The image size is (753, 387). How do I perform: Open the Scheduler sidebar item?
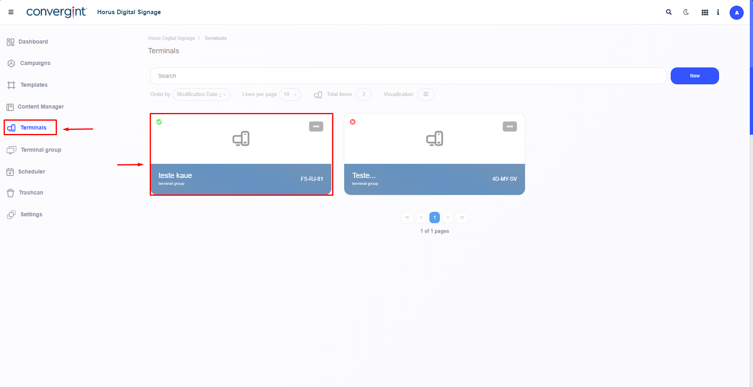tap(31, 172)
